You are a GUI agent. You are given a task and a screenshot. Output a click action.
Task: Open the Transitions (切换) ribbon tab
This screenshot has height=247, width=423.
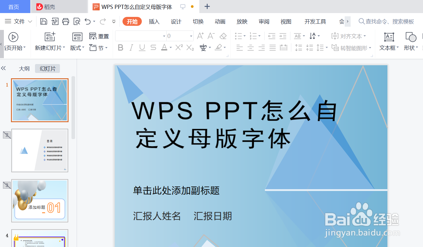pyautogui.click(x=198, y=22)
